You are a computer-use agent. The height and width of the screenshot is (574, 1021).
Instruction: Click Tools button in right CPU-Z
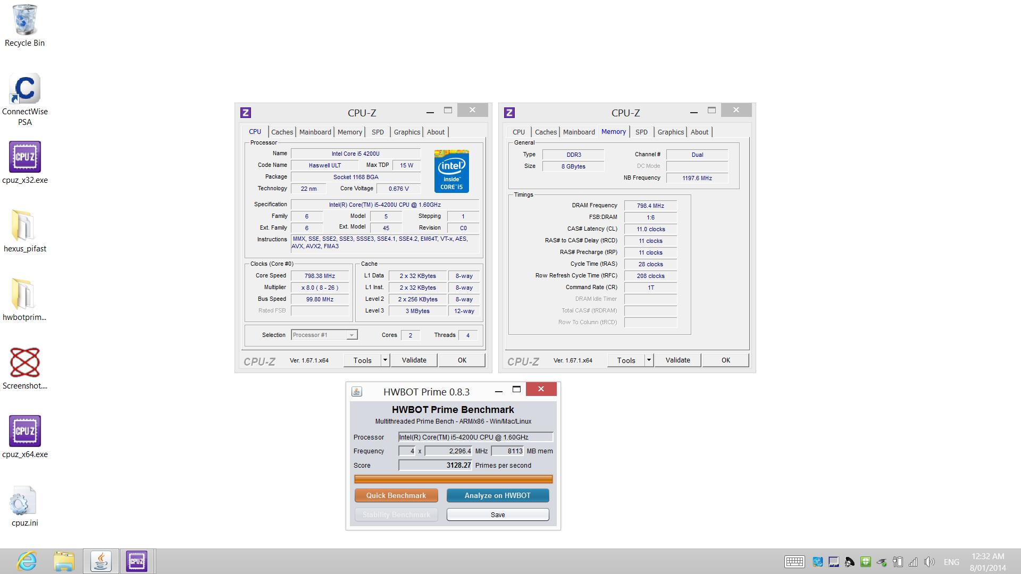[626, 360]
